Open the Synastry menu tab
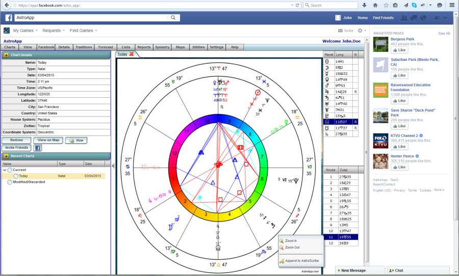459x276 pixels. click(162, 47)
